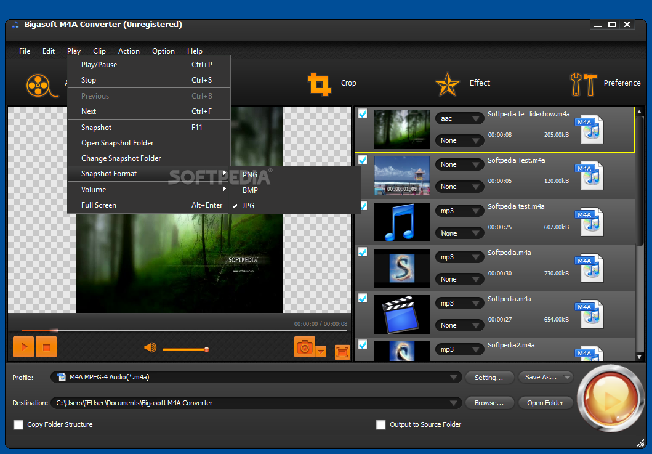652x454 pixels.
Task: Click M4A file icon for Softpedia test.m4a 602.00kB
Action: point(590,222)
